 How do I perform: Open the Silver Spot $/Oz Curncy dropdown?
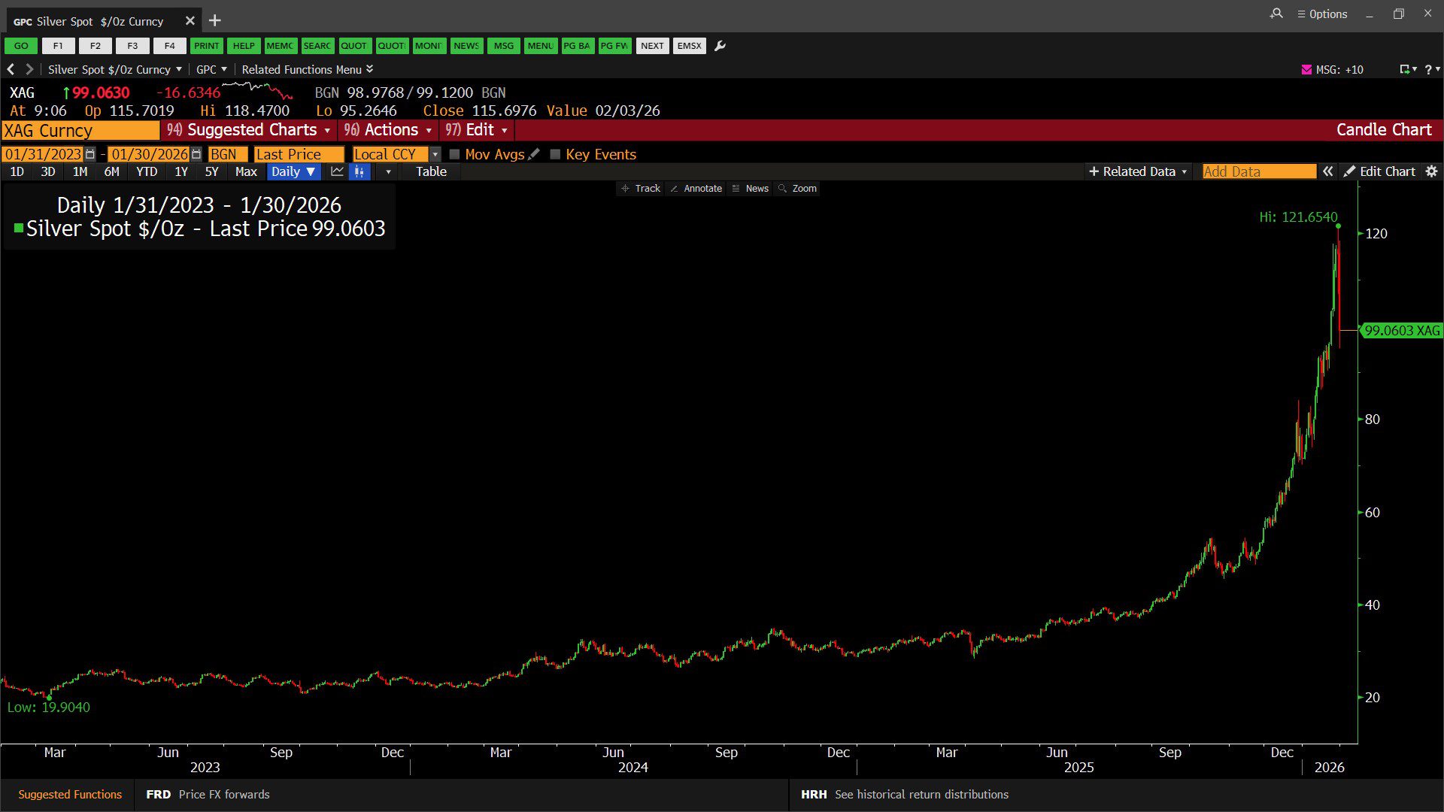click(114, 69)
